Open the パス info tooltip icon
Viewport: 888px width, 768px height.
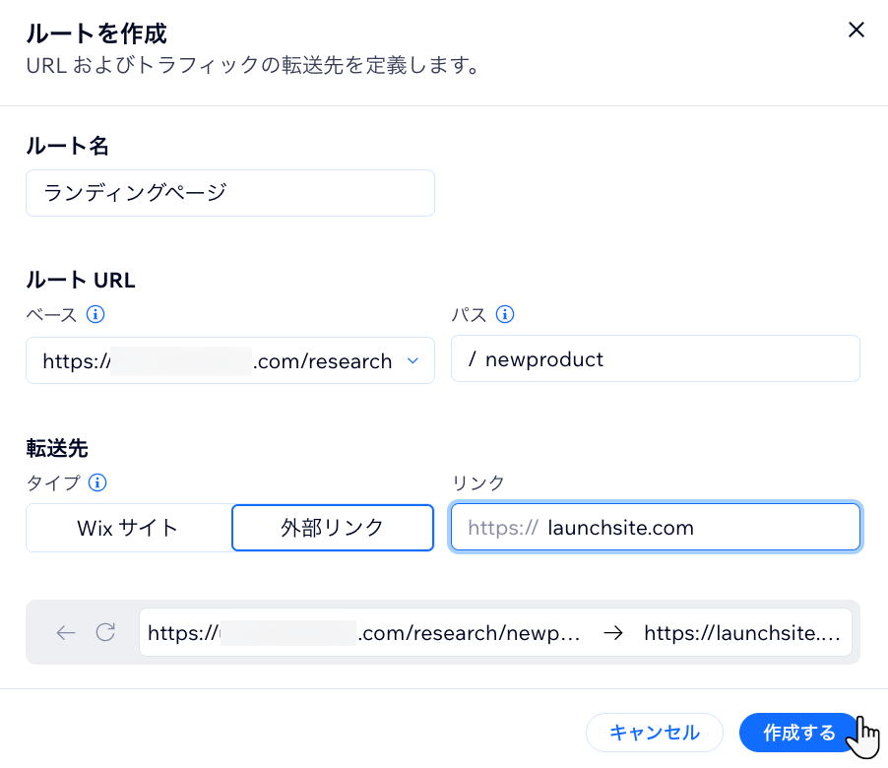pyautogui.click(x=505, y=315)
